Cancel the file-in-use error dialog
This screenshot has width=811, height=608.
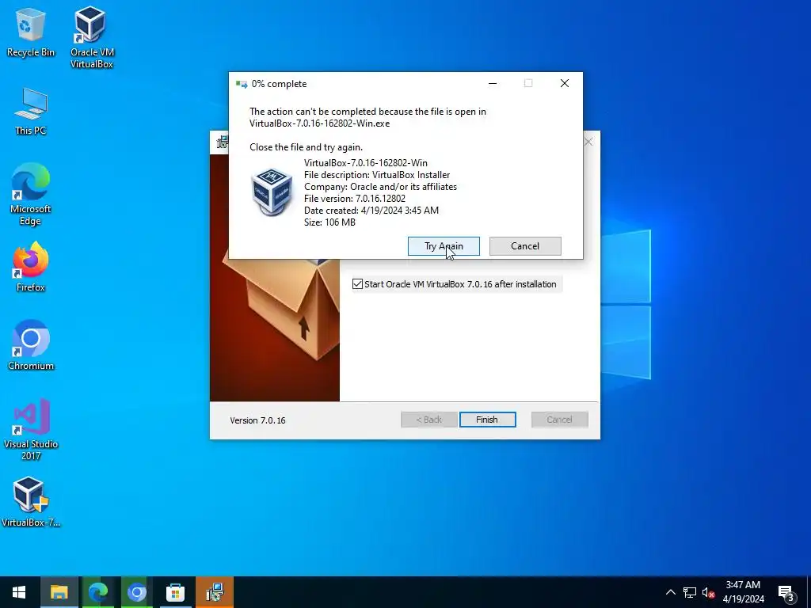[x=525, y=246]
